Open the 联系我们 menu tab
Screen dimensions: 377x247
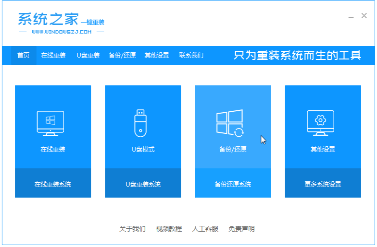coord(191,56)
